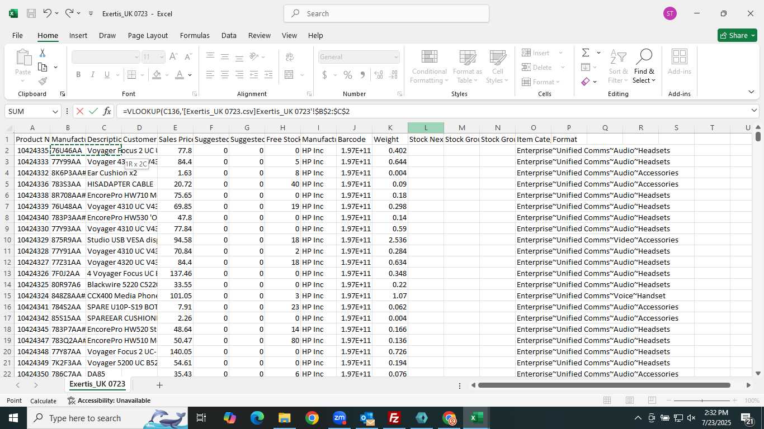Switch to the Insert tab
Screen dimensions: 764x429
point(78,35)
